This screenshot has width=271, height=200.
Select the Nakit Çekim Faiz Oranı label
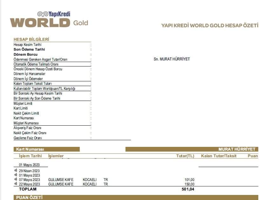pyautogui.click(x=30, y=133)
